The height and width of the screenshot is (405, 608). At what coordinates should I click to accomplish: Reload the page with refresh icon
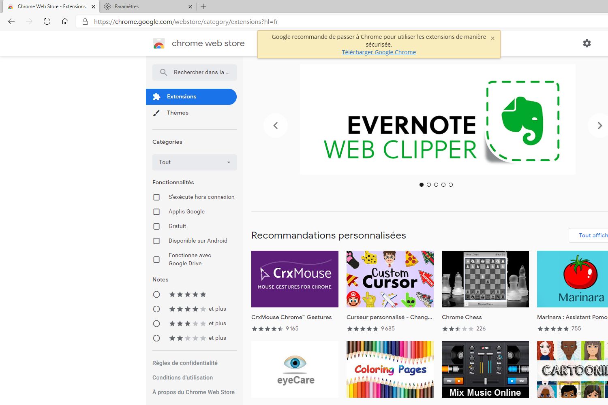pos(47,21)
